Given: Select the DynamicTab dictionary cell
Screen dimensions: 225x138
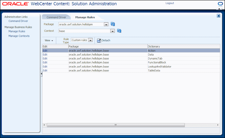Looking at the screenshot, I should point(184,59).
